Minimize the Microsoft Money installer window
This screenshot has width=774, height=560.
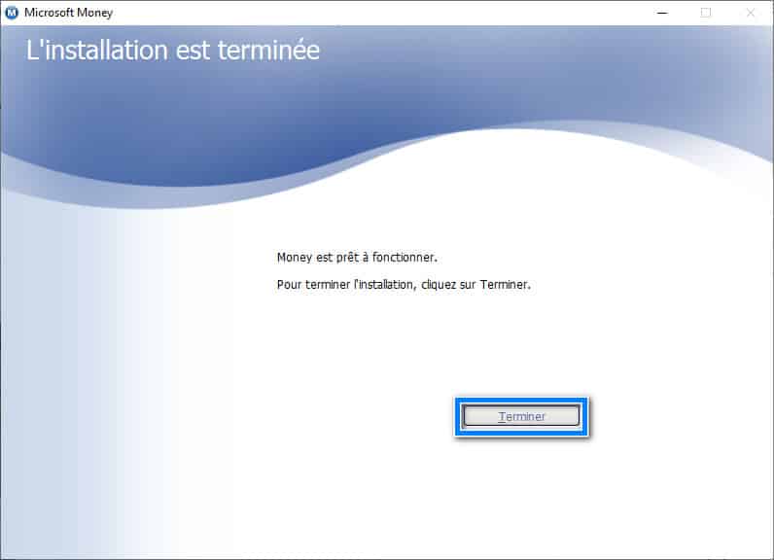coord(661,13)
